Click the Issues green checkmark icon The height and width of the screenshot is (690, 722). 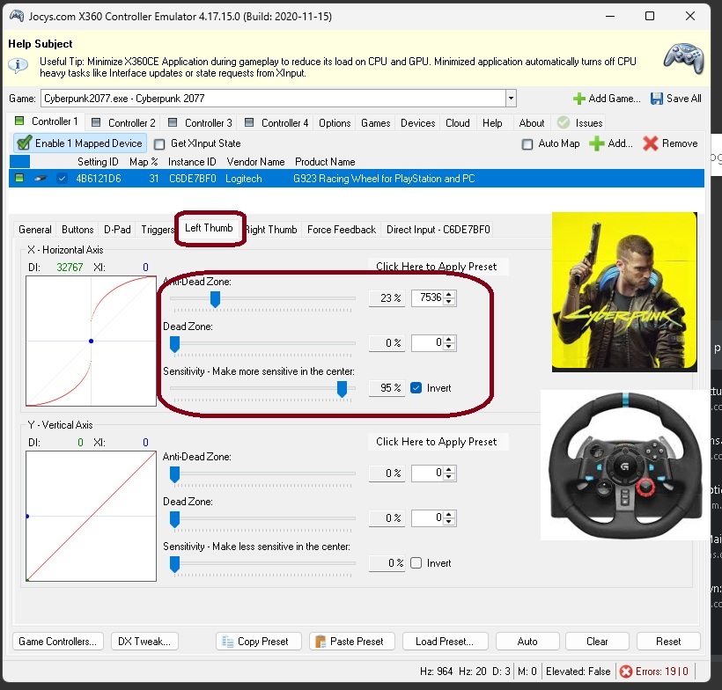pos(564,122)
